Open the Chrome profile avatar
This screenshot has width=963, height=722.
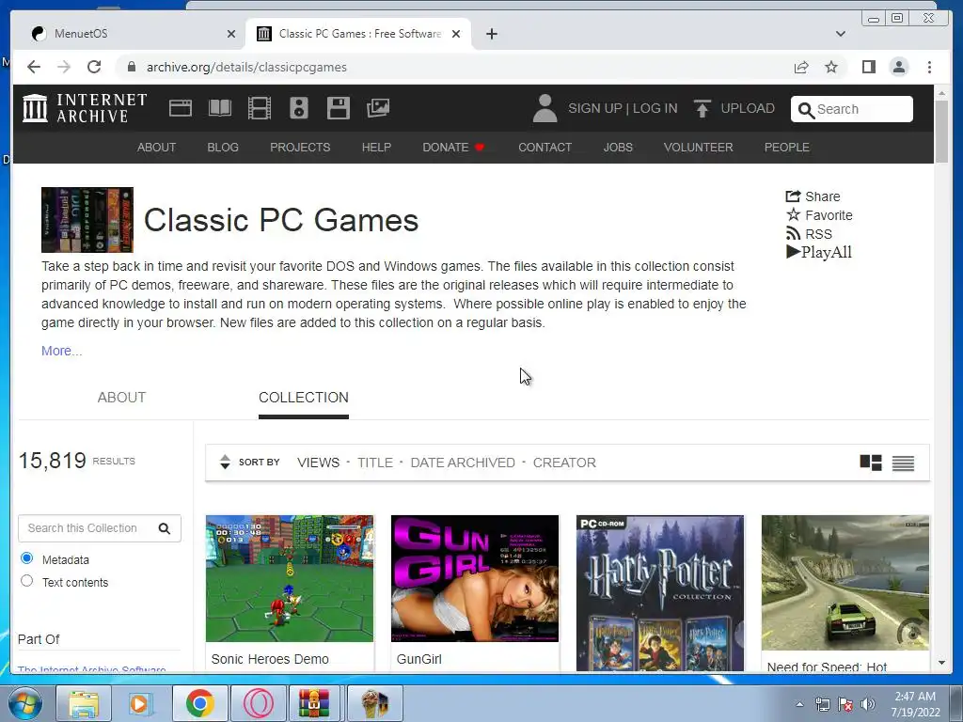click(898, 67)
